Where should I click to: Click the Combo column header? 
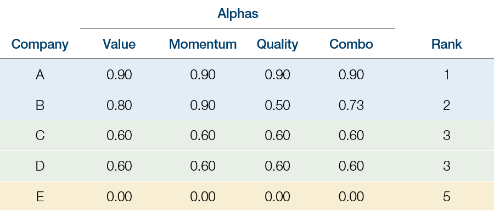(x=351, y=44)
